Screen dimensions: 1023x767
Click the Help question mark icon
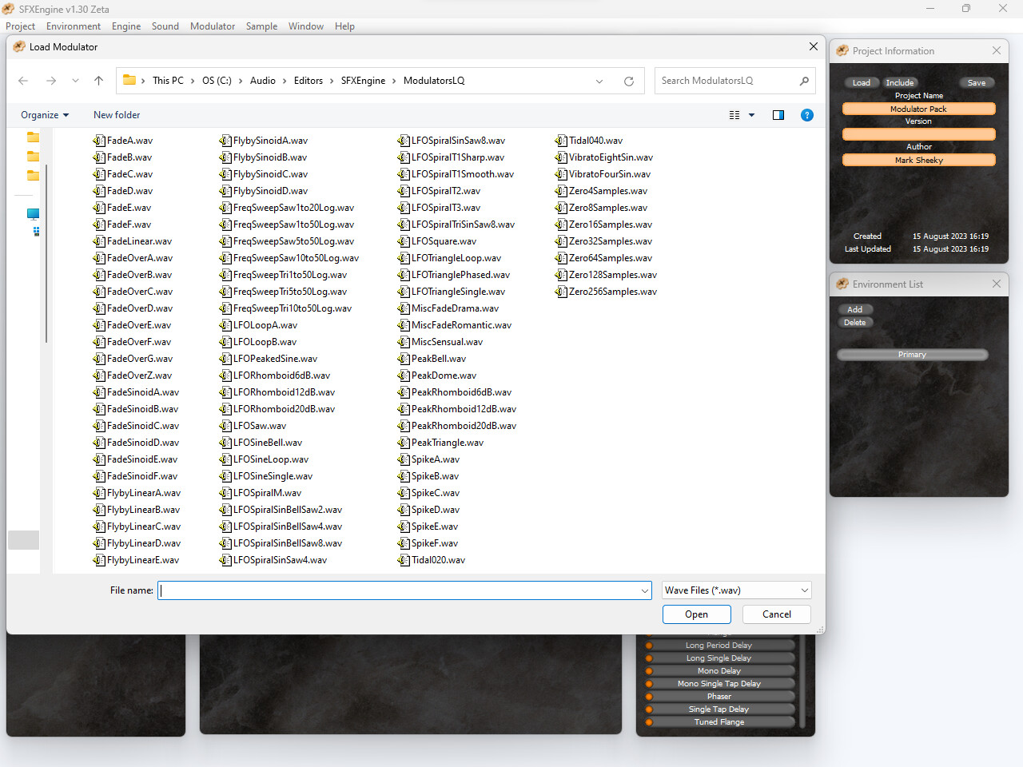[807, 115]
